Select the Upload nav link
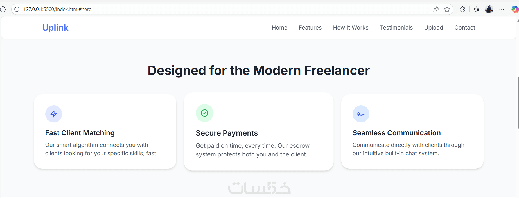 434,28
